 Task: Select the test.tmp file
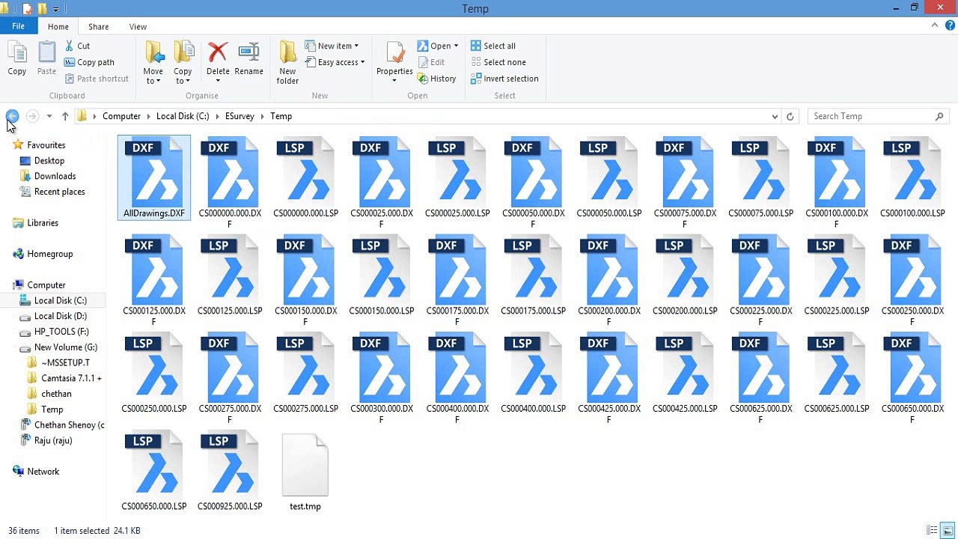tap(305, 472)
